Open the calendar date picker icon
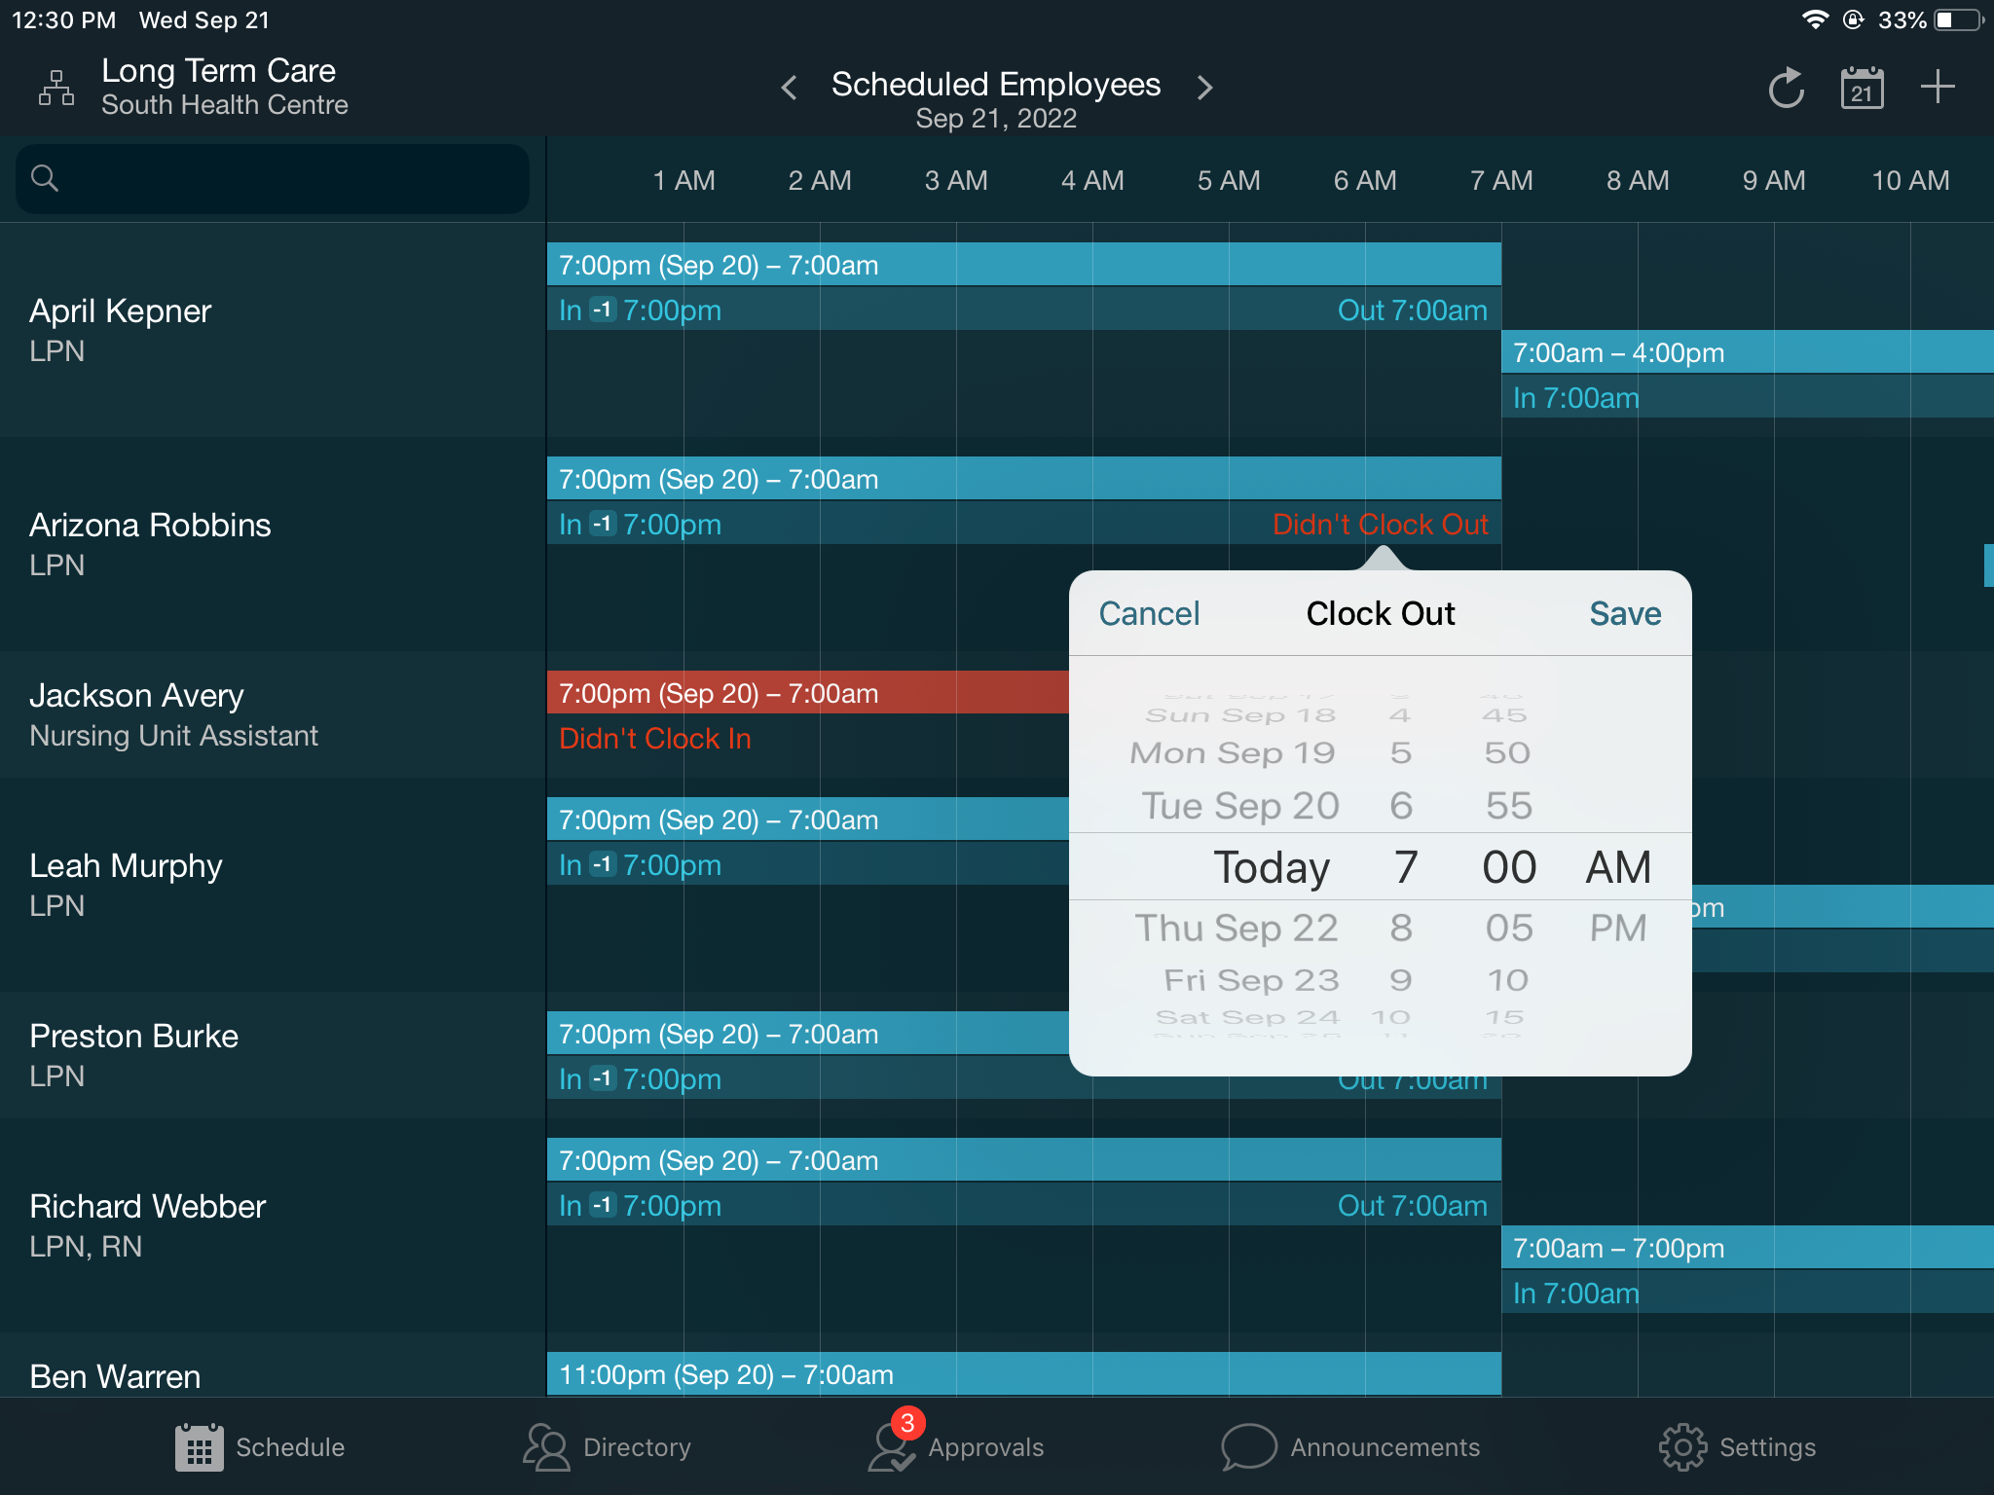 (x=1861, y=87)
